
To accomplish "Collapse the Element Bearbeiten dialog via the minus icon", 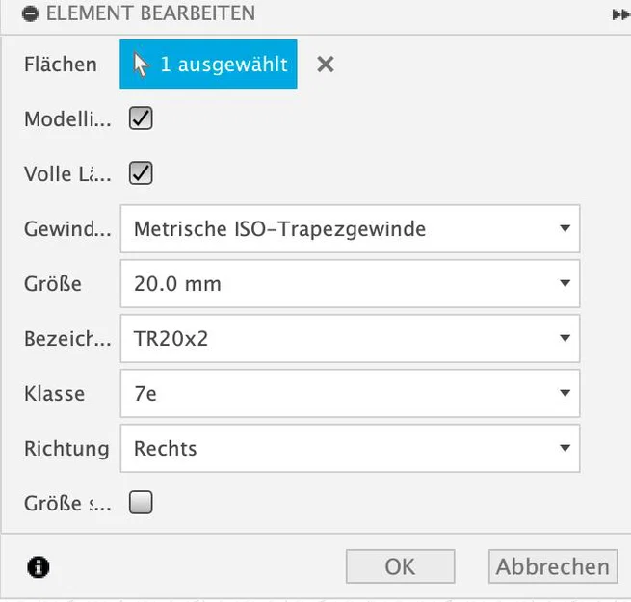I will click(x=30, y=13).
